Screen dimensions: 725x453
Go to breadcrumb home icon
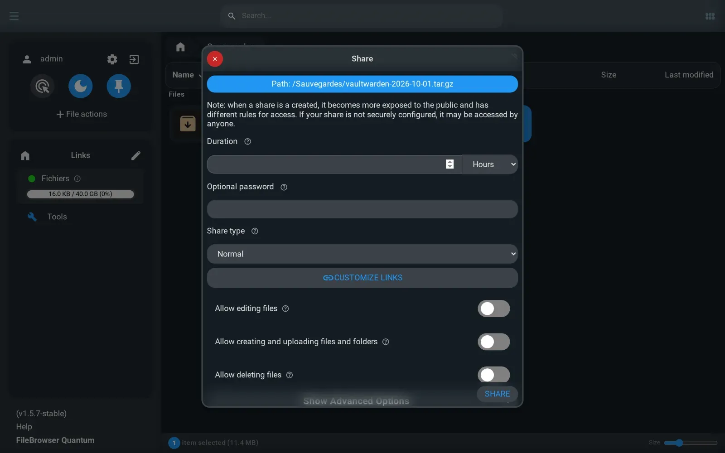click(180, 47)
